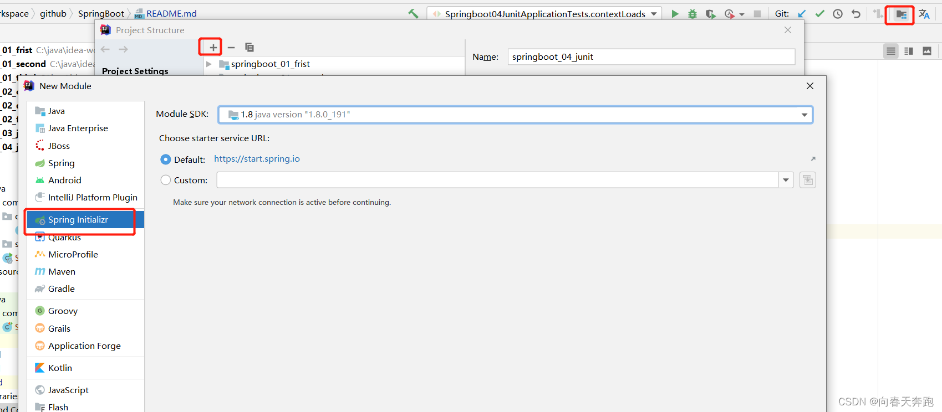The height and width of the screenshot is (412, 942).
Task: Close the New Module dialog
Action: pyautogui.click(x=810, y=86)
